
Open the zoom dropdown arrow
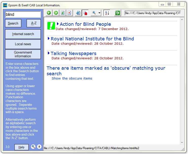coord(99,13)
